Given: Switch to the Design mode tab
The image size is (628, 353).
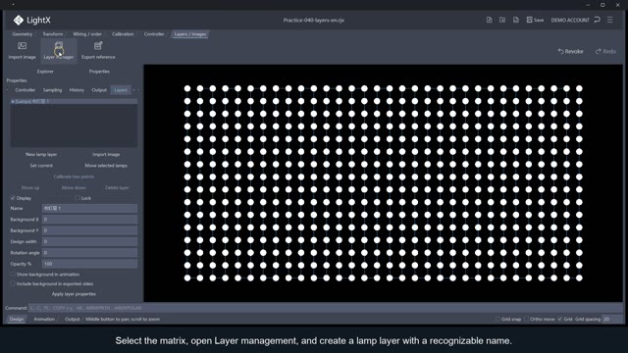Looking at the screenshot, I should point(17,319).
